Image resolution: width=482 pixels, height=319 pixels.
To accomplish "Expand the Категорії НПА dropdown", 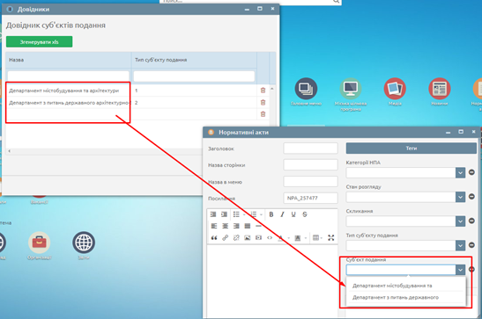I will [460, 173].
